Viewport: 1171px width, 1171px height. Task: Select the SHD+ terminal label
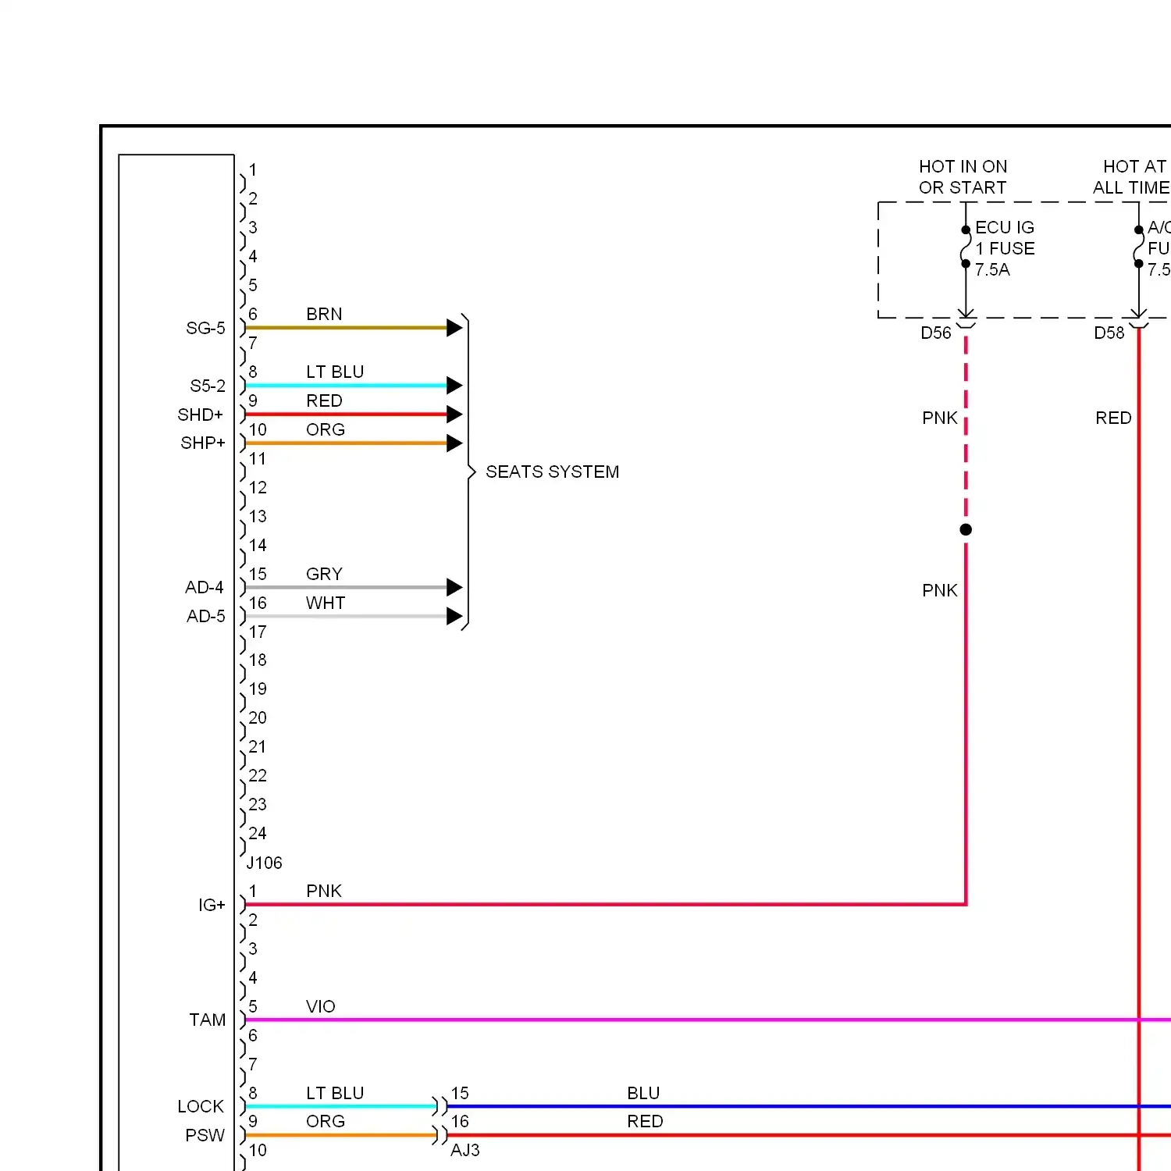click(x=201, y=415)
